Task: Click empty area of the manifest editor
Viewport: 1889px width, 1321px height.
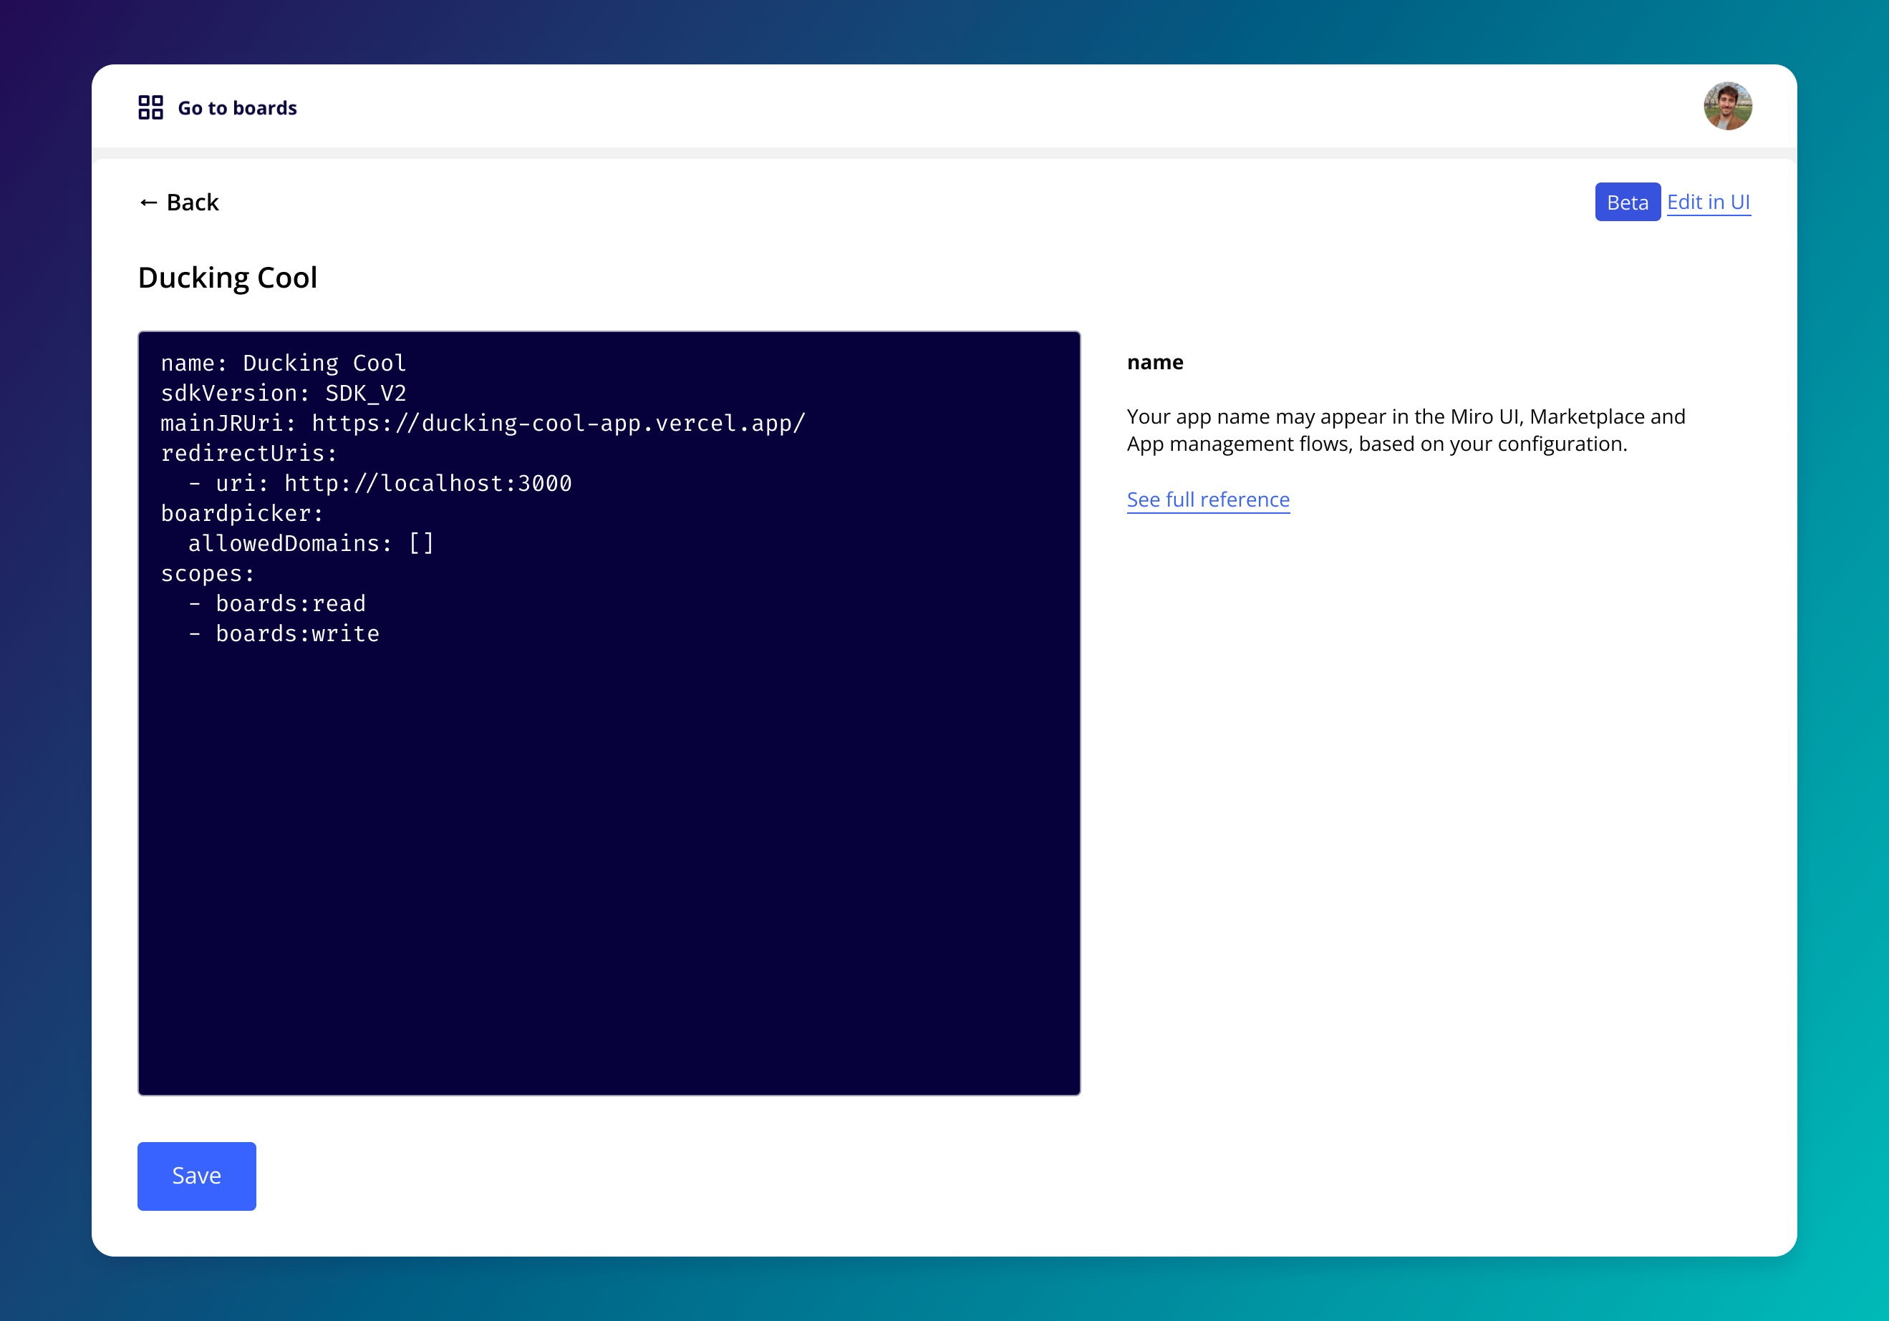Action: coord(609,872)
